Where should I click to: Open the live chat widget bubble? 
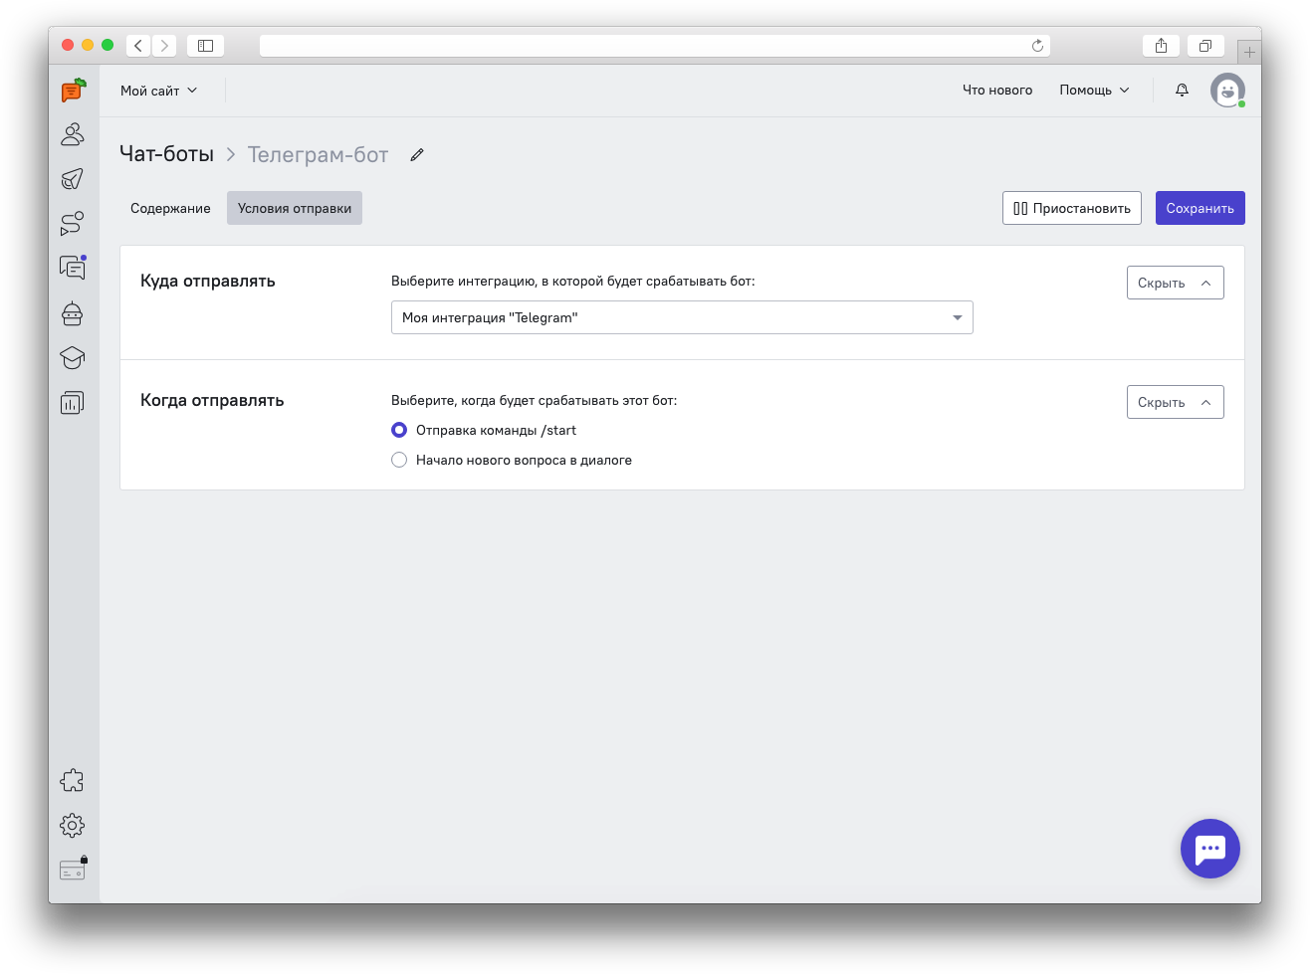click(1210, 849)
